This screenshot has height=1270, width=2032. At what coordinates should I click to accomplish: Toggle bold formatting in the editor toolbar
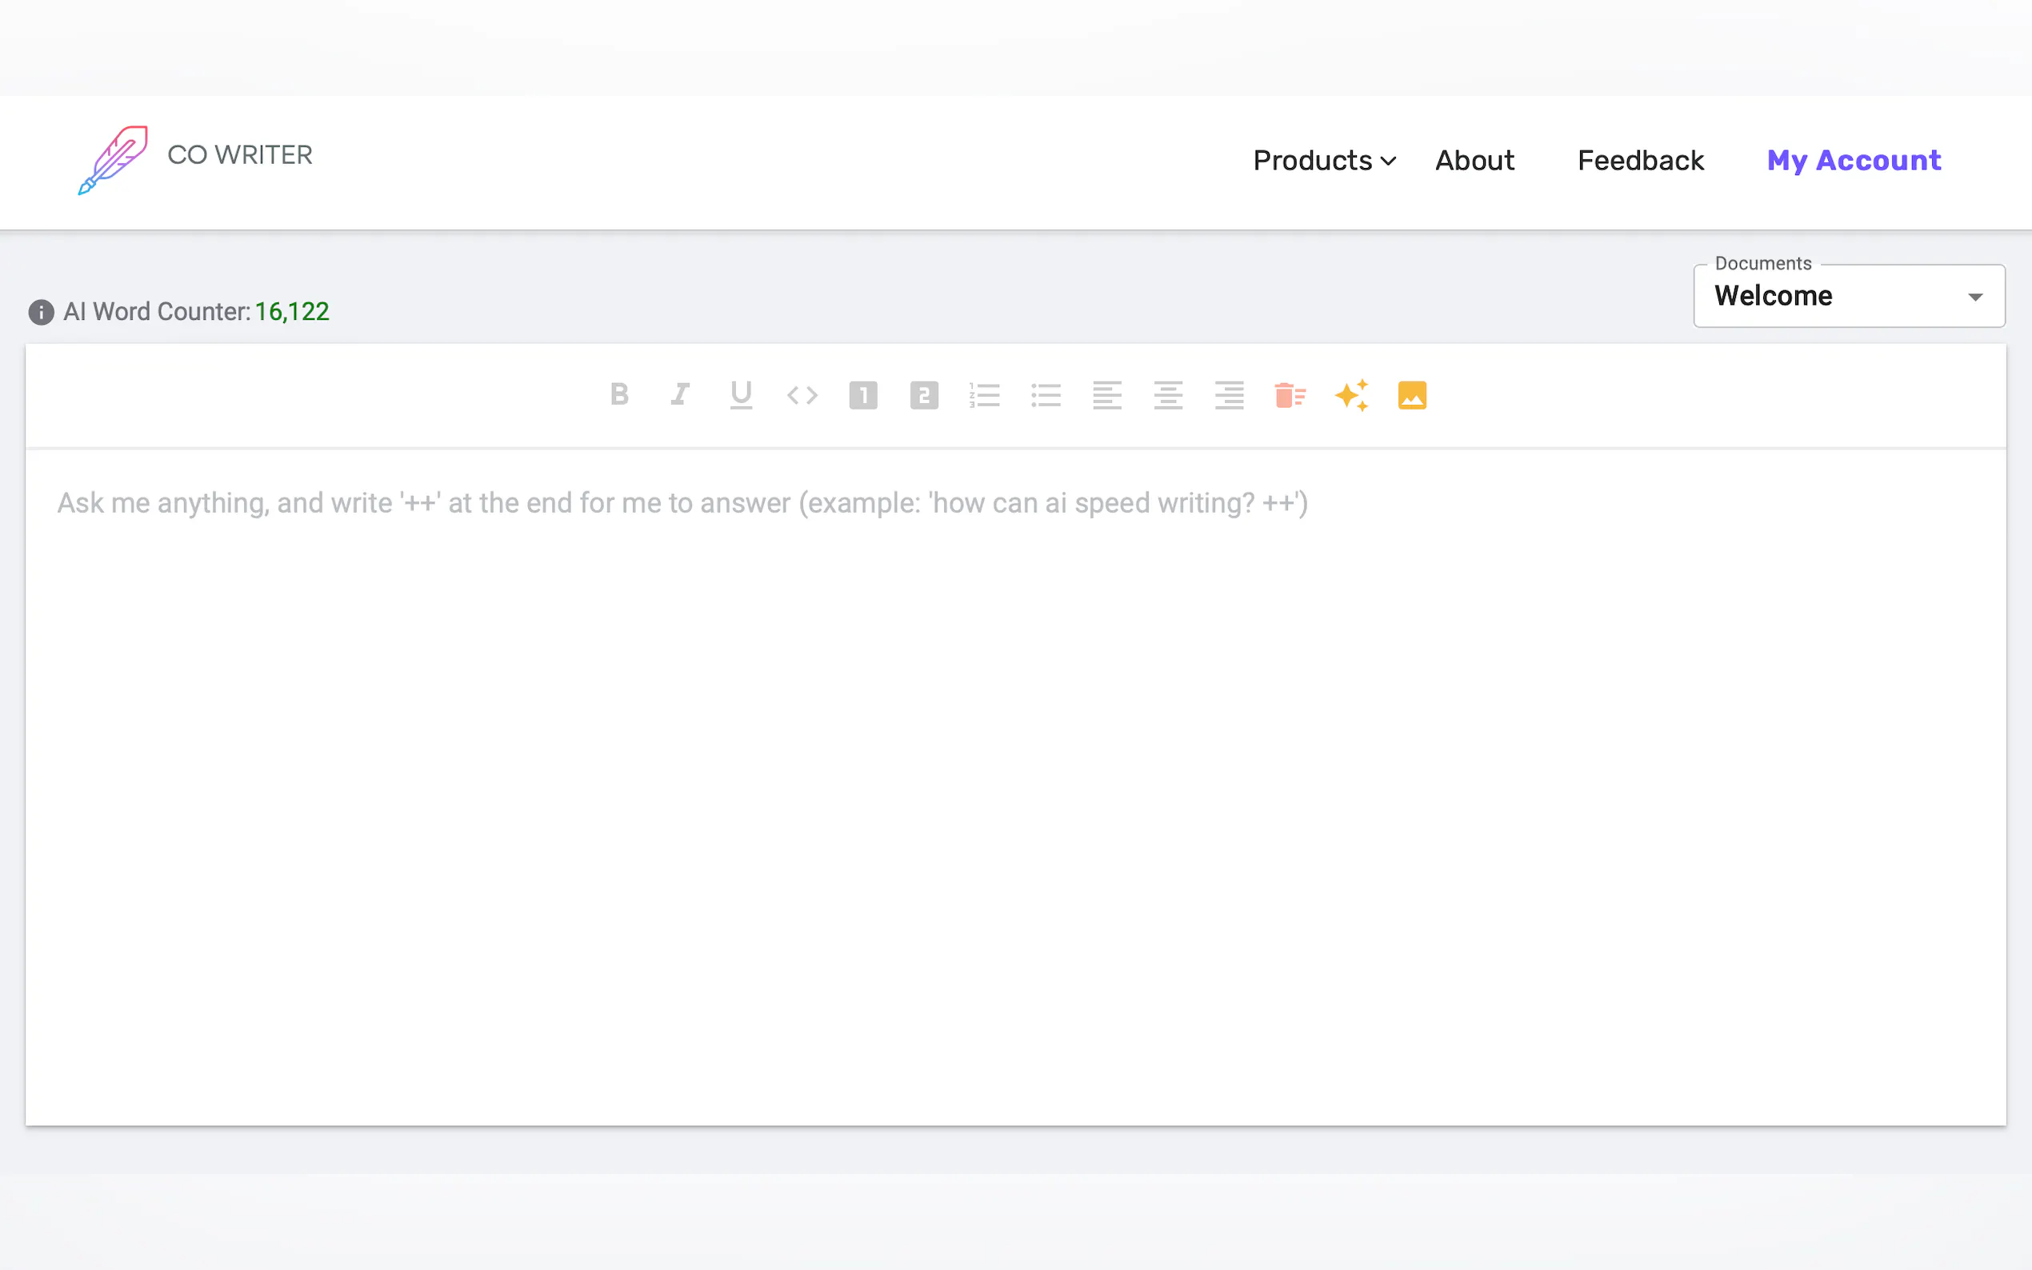[619, 395]
